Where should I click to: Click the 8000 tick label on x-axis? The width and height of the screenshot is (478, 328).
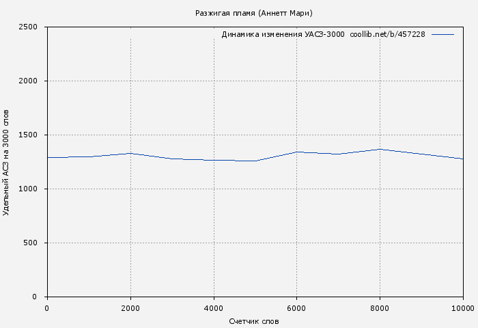click(x=380, y=308)
